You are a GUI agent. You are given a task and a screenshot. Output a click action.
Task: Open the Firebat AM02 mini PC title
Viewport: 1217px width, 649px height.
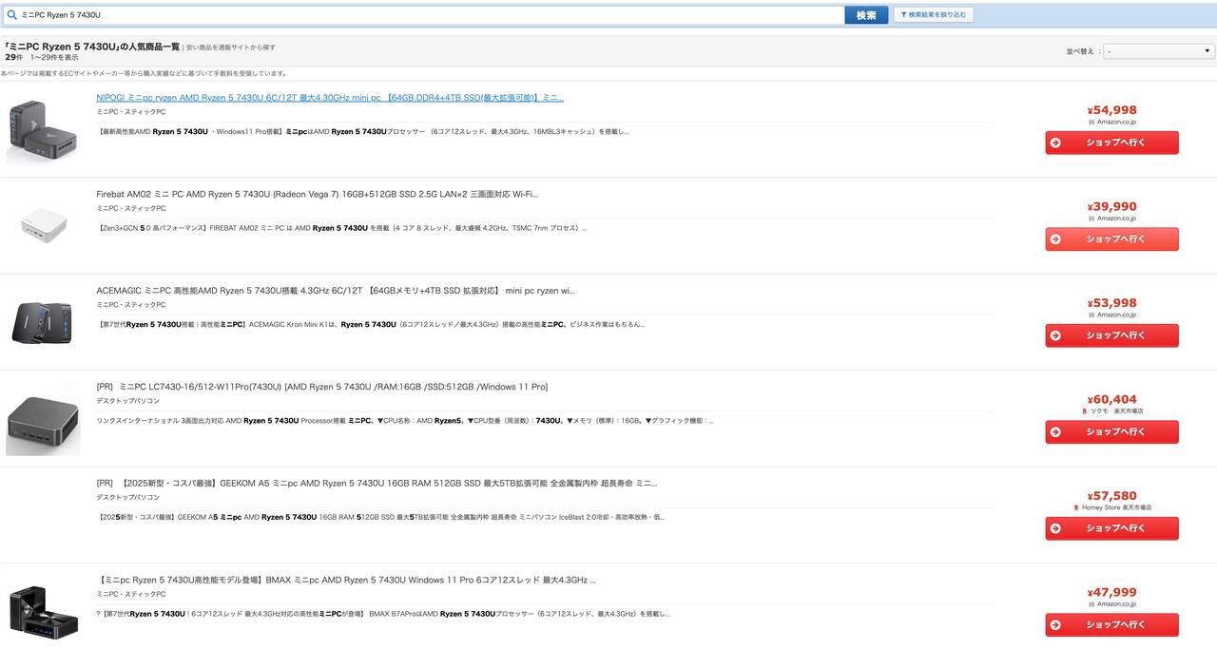click(x=317, y=194)
